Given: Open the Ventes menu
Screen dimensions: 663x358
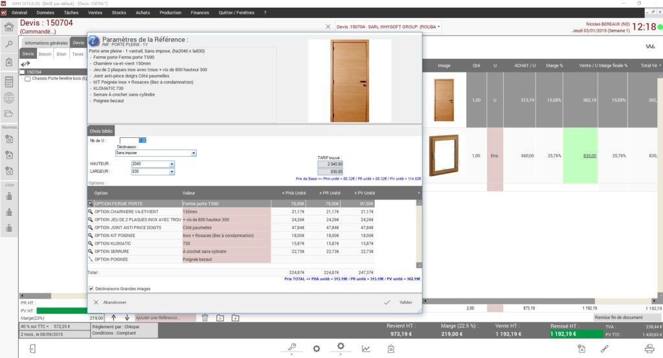Looking at the screenshot, I should 95,13.
